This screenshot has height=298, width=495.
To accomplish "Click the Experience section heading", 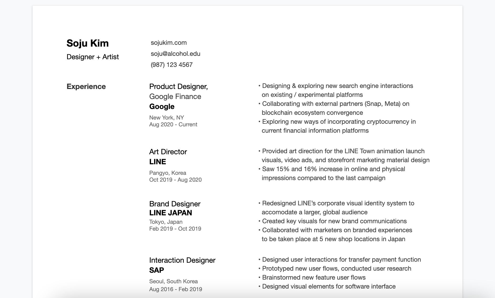I will [86, 87].
